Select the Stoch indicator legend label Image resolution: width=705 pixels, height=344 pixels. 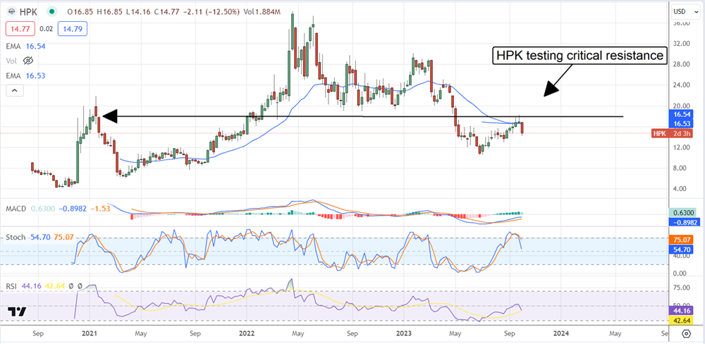14,236
